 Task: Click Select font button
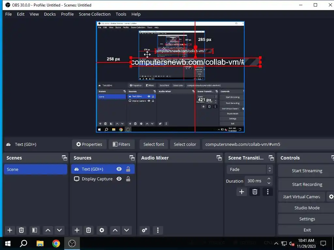coord(154,144)
